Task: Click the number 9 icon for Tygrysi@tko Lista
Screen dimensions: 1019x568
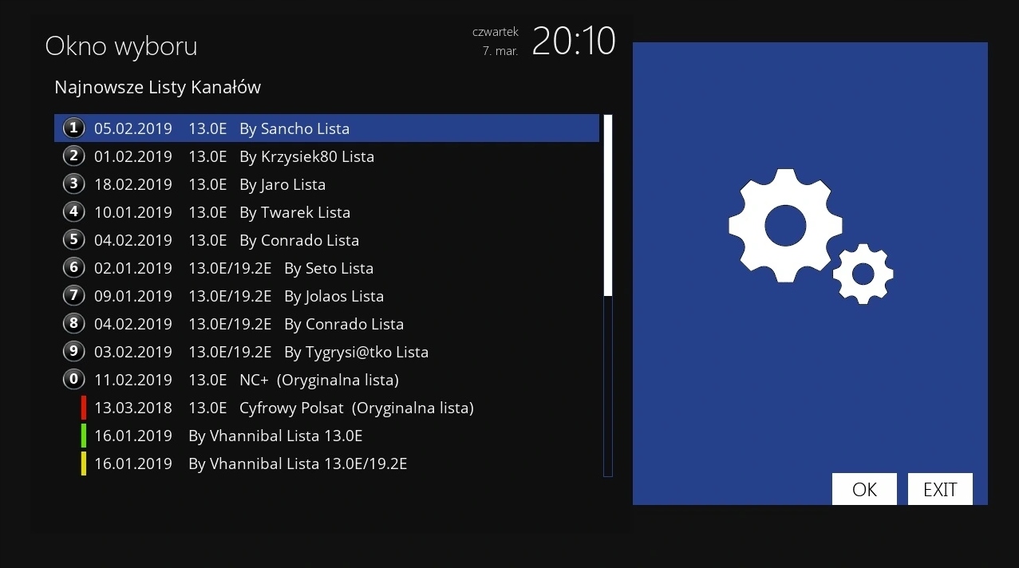Action: (73, 351)
